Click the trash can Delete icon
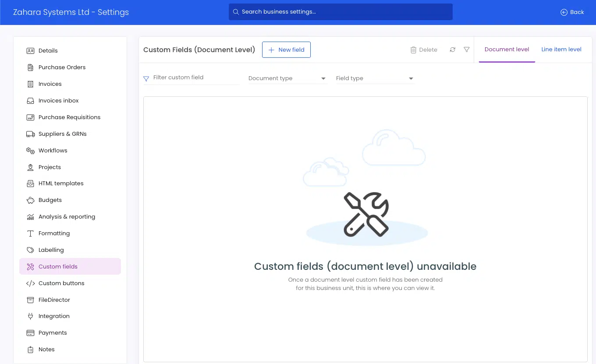Screen dimensions: 596x364 click(x=413, y=50)
